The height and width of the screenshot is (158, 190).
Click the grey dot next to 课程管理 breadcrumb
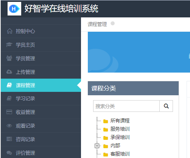pos(112,23)
